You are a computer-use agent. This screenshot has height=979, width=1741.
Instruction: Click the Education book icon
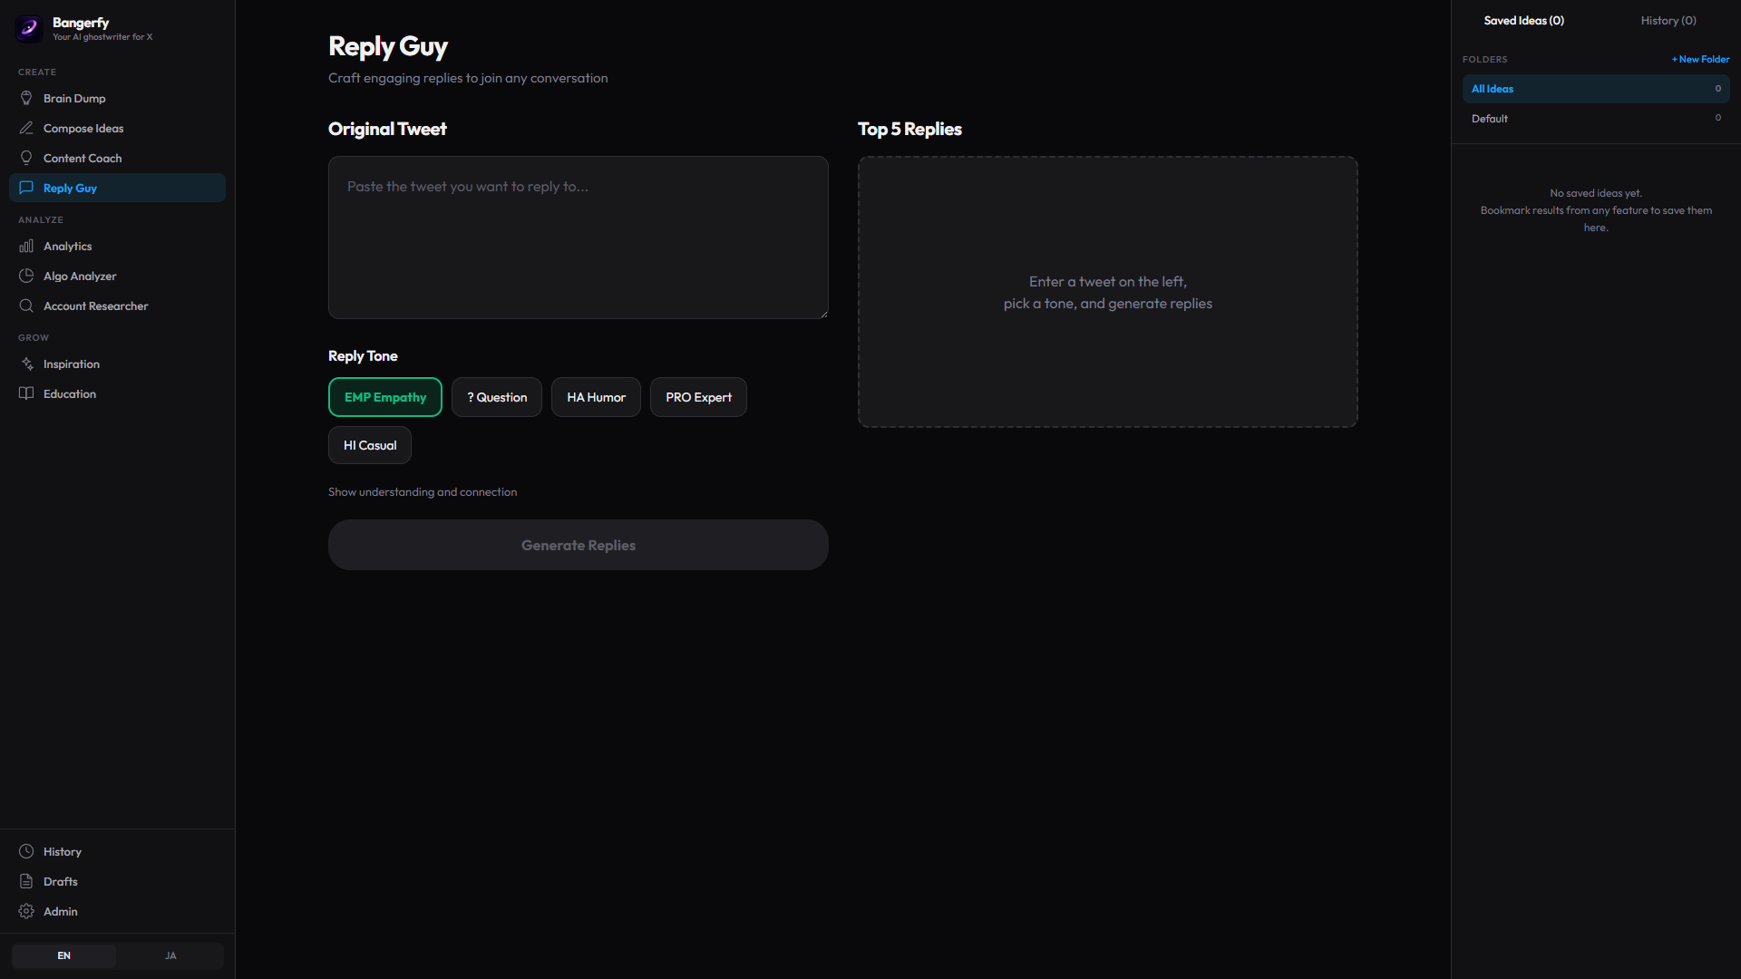coord(26,393)
